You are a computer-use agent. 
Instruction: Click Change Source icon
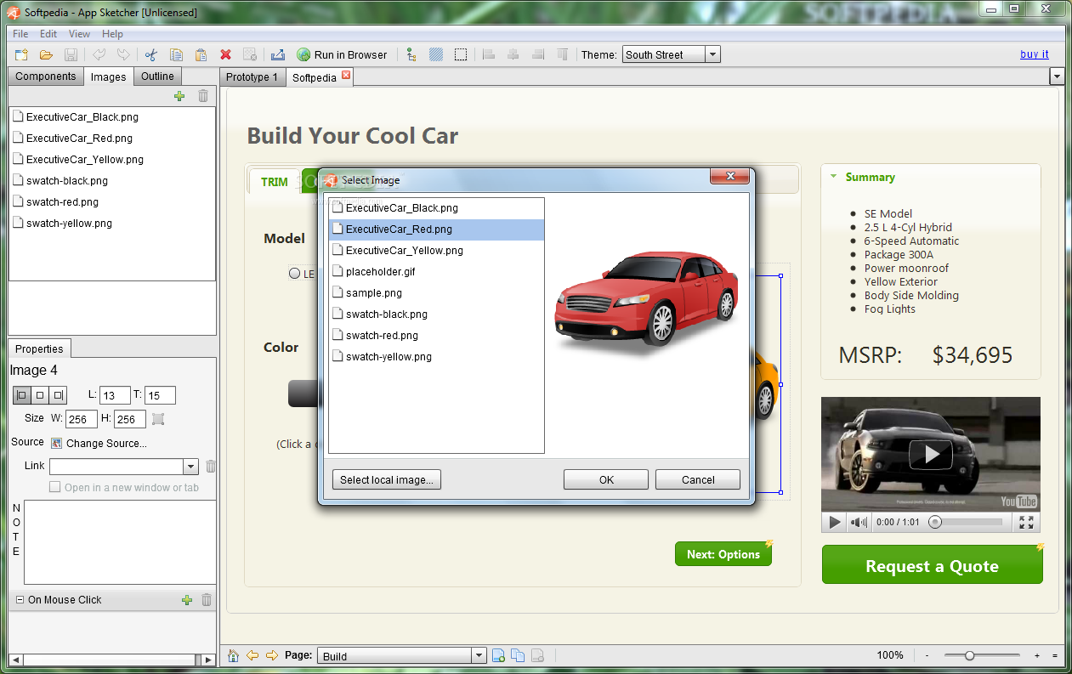57,443
